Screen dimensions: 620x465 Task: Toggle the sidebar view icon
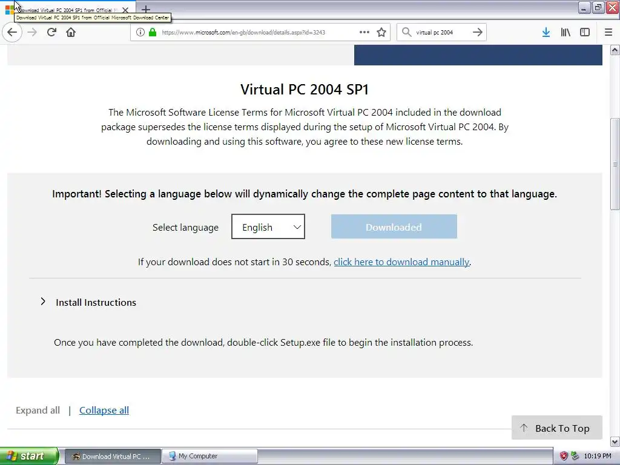(x=585, y=32)
